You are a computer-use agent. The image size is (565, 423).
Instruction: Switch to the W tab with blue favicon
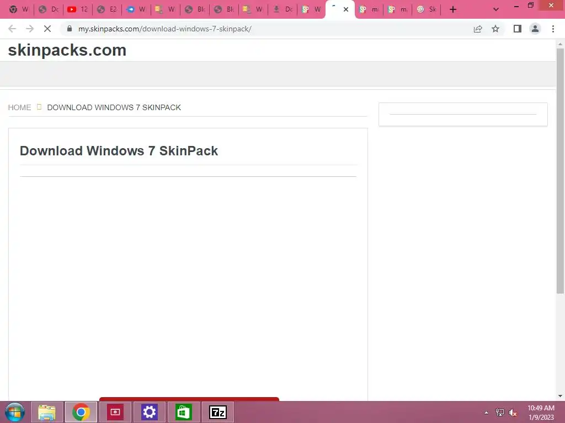pyautogui.click(x=136, y=9)
